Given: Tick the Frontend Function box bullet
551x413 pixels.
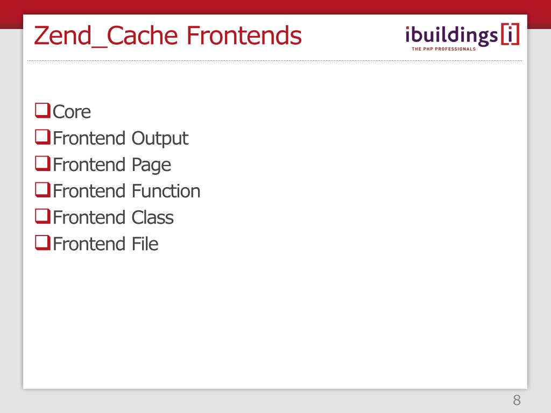Looking at the screenshot, I should pyautogui.click(x=43, y=190).
